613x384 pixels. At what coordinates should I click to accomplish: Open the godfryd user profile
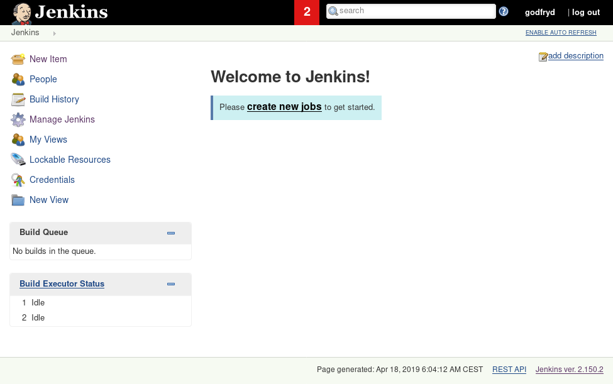pyautogui.click(x=540, y=12)
